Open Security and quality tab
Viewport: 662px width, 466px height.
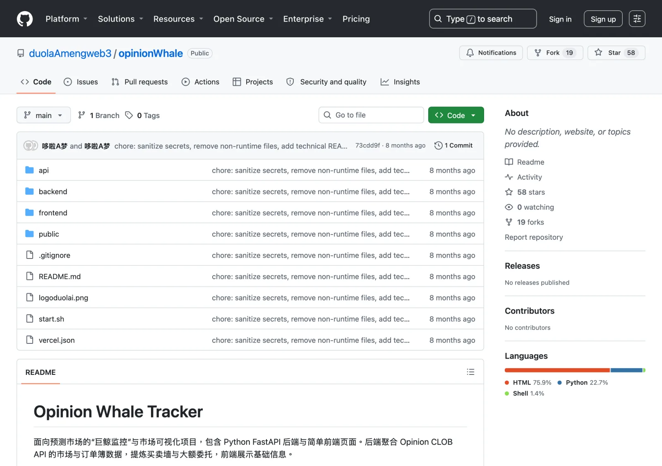click(326, 82)
